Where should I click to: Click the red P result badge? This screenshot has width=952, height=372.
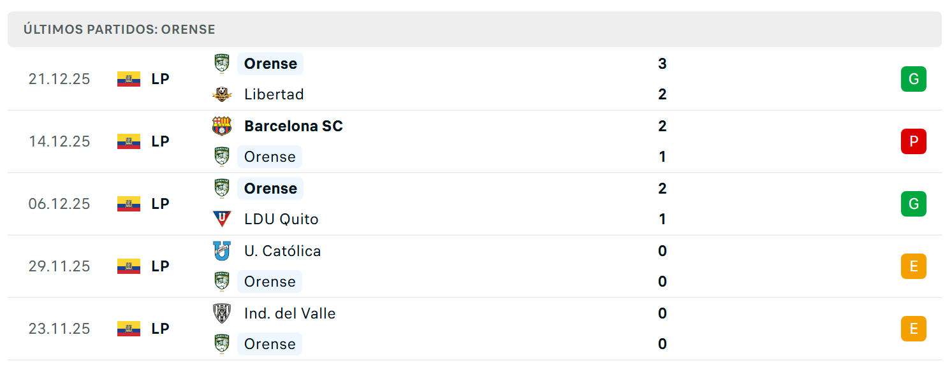(x=914, y=141)
